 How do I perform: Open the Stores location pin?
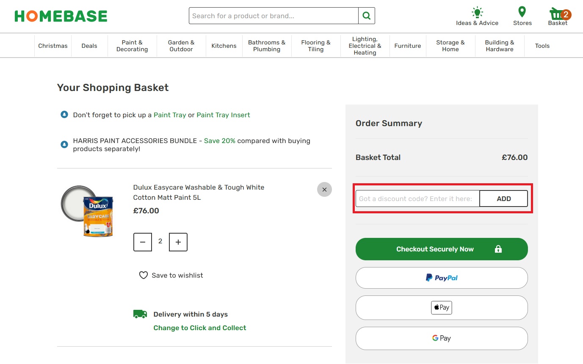tap(522, 12)
